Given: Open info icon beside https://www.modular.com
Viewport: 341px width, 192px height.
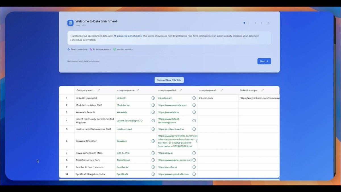Looking at the screenshot, I should (194, 105).
